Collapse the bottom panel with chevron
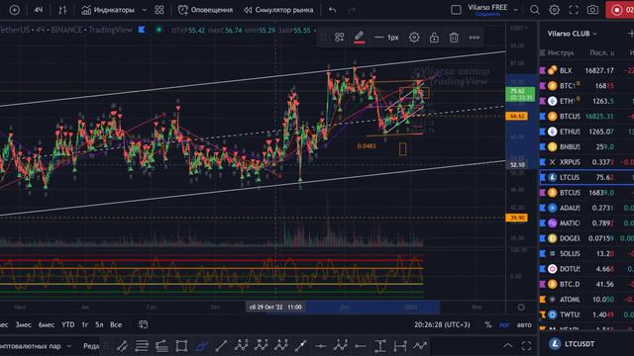Image resolution: width=634 pixels, height=356 pixels. pos(508,345)
